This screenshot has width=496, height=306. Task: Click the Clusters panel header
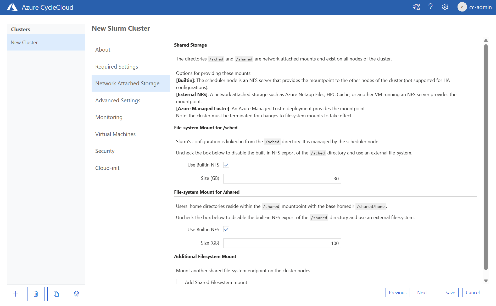20,29
